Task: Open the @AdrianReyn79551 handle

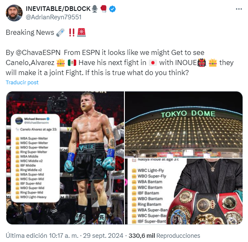Action: (x=54, y=17)
